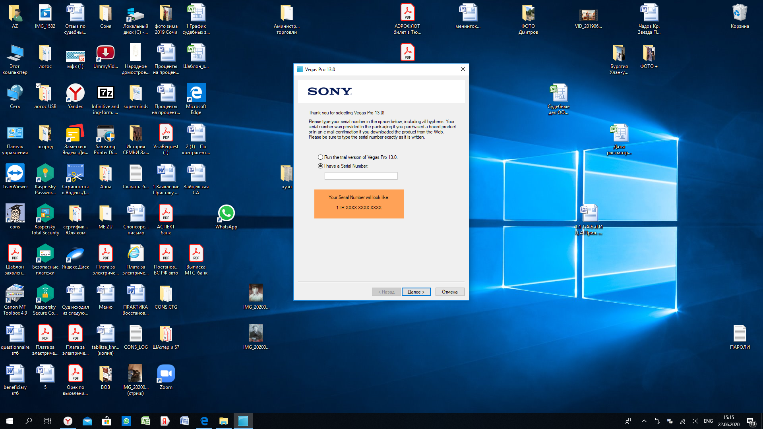Open Выписка МТС-банк PDF
The width and height of the screenshot is (763, 429).
[196, 260]
